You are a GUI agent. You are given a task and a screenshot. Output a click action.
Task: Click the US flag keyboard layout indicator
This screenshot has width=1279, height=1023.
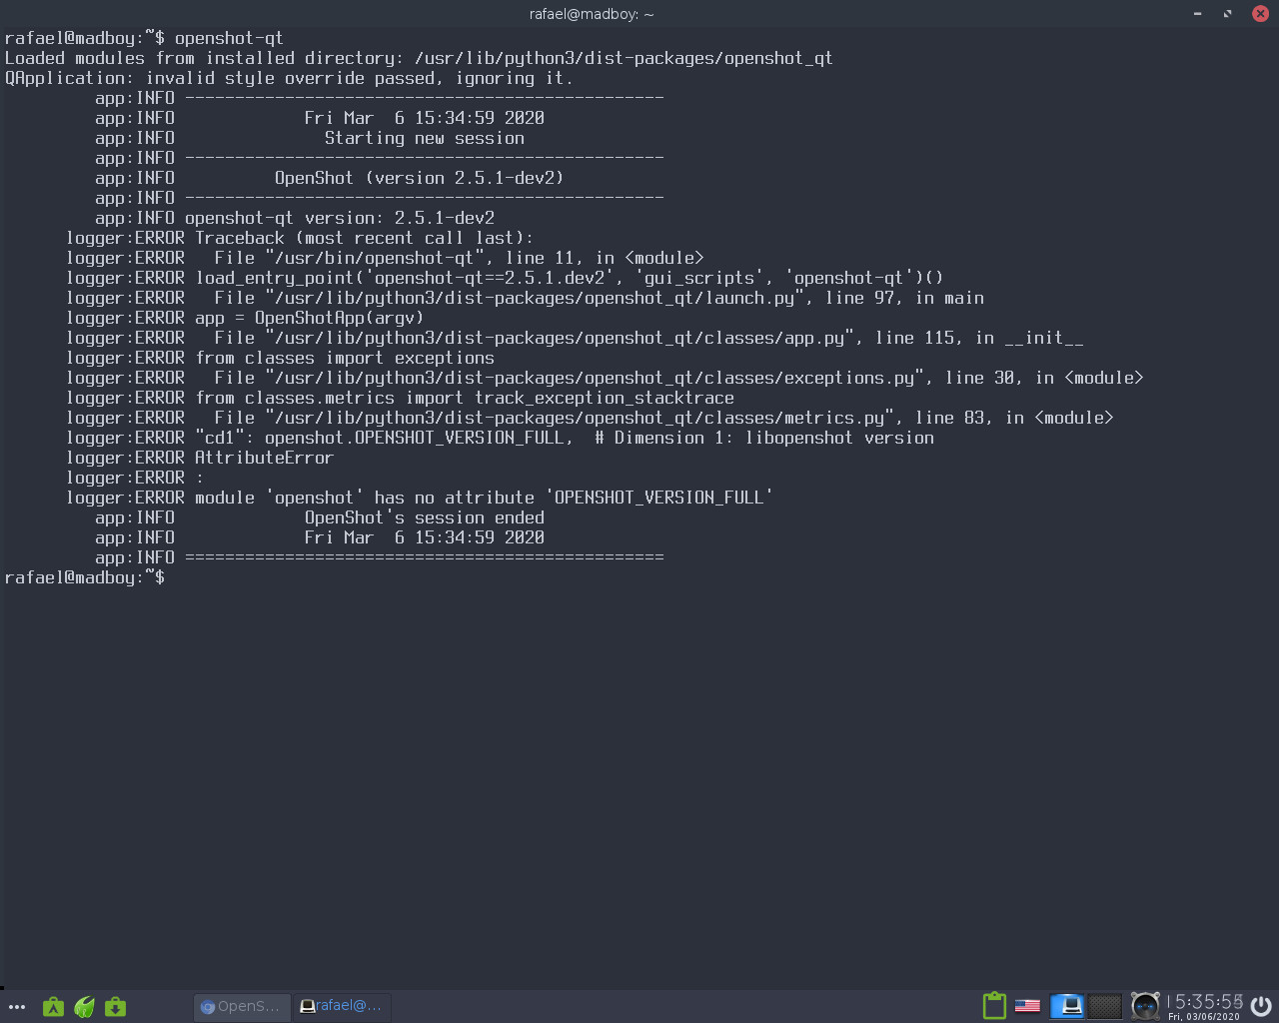point(1027,1006)
